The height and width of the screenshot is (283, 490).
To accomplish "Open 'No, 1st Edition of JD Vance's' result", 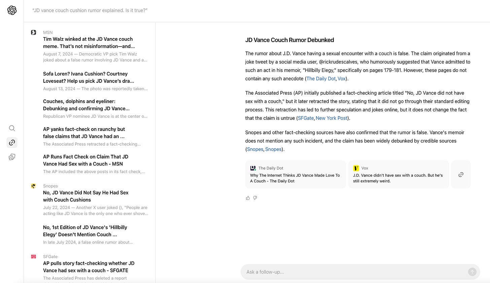I will [x=85, y=231].
